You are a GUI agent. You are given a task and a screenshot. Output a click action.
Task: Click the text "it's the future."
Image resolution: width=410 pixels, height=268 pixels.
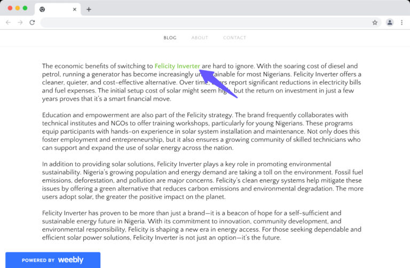[x=261, y=238]
